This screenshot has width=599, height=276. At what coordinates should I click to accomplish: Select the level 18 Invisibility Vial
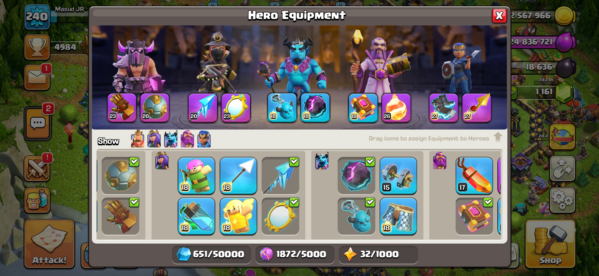(x=196, y=216)
